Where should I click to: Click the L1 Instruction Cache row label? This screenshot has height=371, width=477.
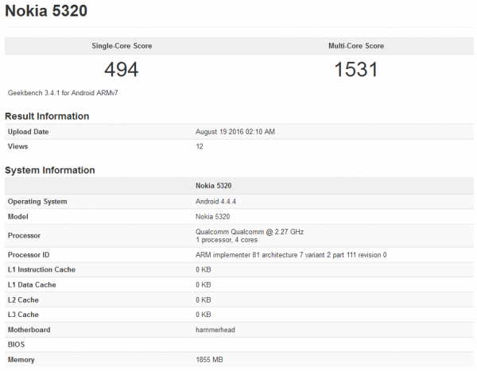tap(41, 270)
